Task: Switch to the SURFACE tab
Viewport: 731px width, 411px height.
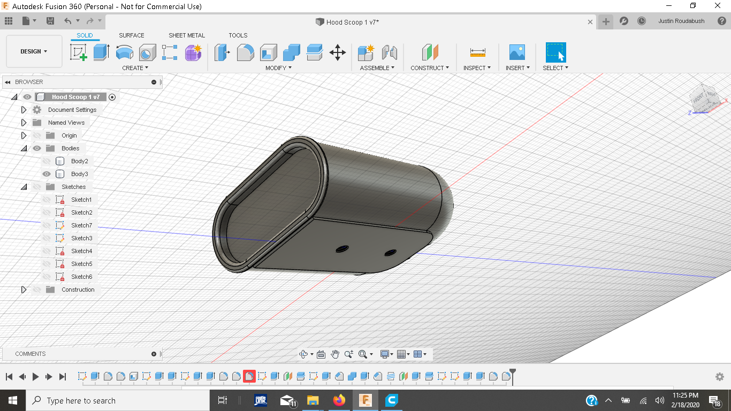Action: click(x=132, y=35)
